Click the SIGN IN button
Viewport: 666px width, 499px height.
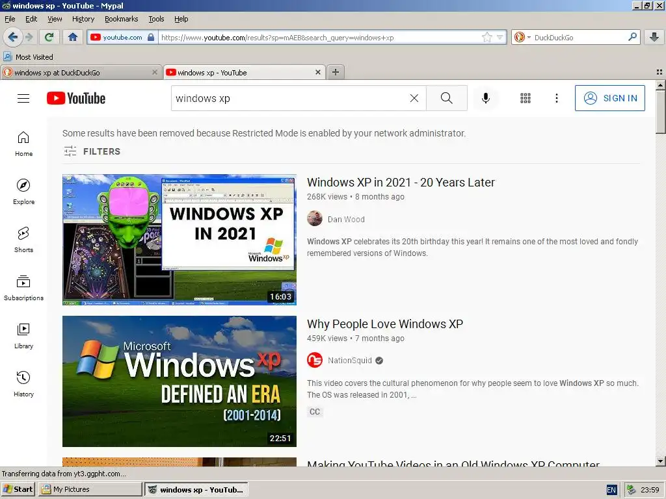(x=609, y=98)
